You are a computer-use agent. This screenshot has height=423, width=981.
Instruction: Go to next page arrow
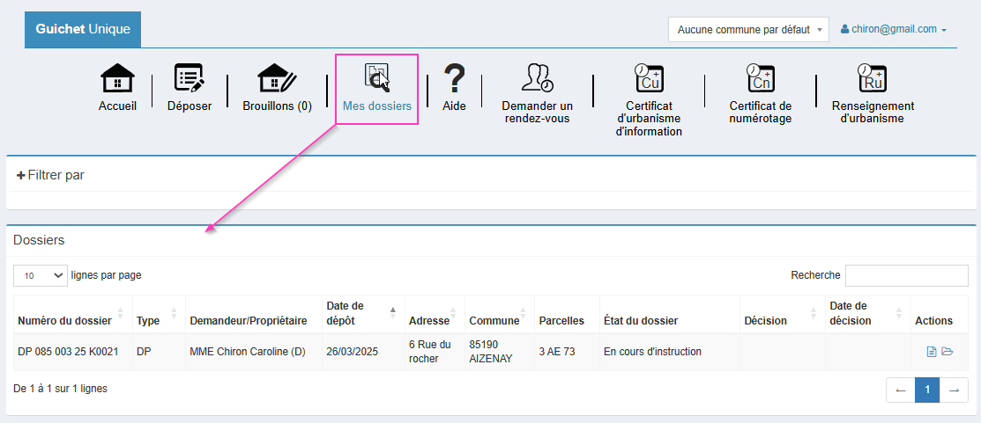coord(954,390)
